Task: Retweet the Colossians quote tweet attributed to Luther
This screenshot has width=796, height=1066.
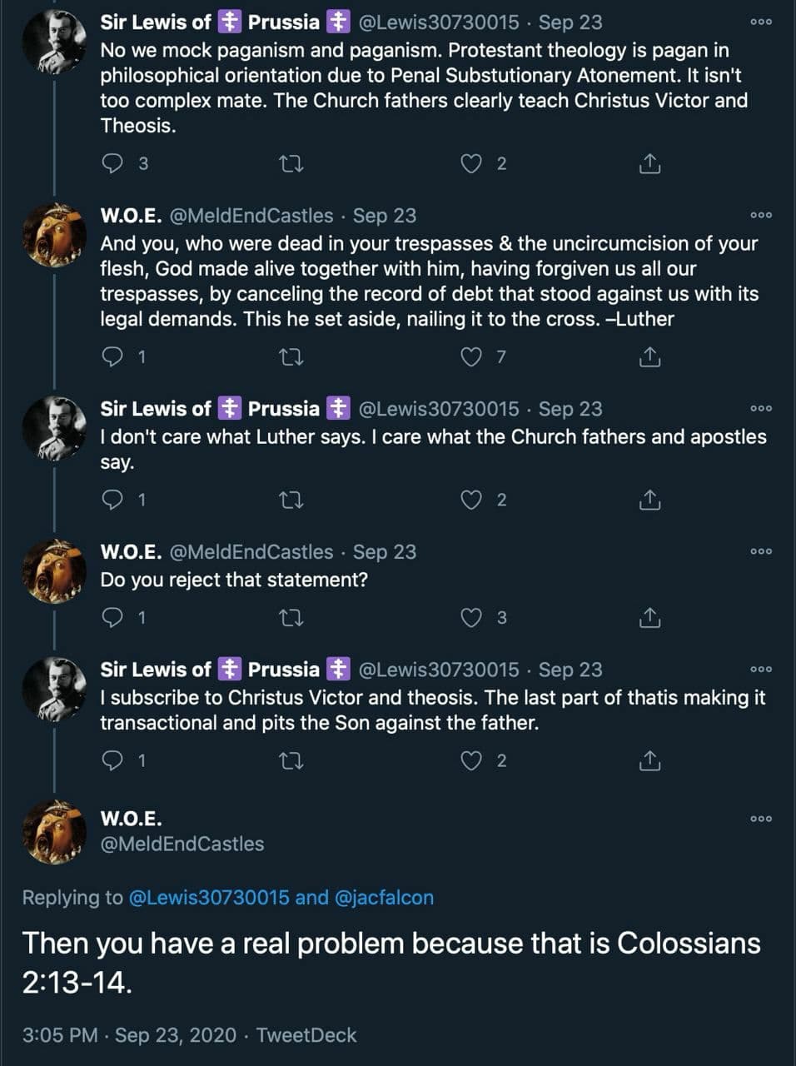Action: (x=291, y=357)
